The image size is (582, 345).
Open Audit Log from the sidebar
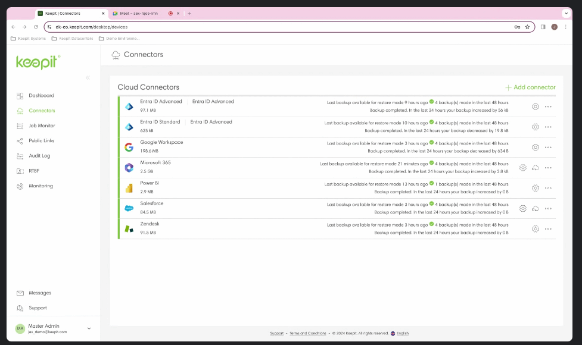[x=39, y=156]
